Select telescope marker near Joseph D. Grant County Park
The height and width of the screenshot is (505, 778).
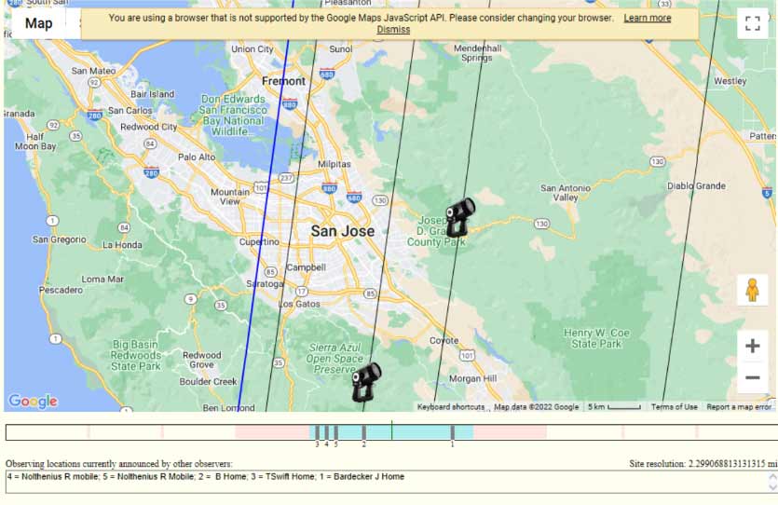tap(460, 217)
